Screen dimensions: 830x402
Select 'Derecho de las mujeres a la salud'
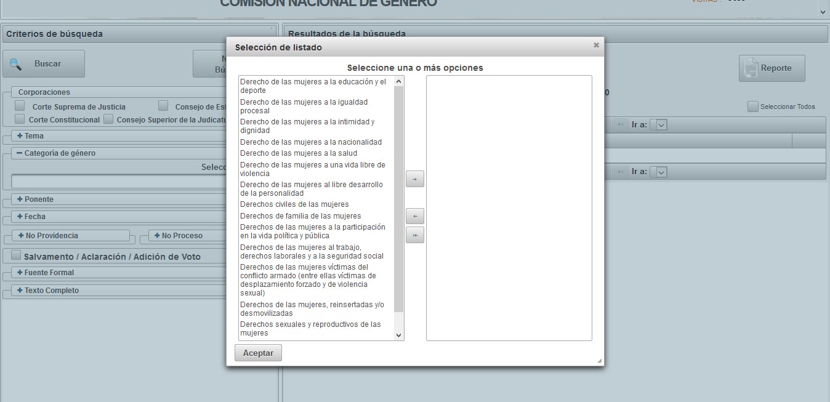pyautogui.click(x=299, y=153)
